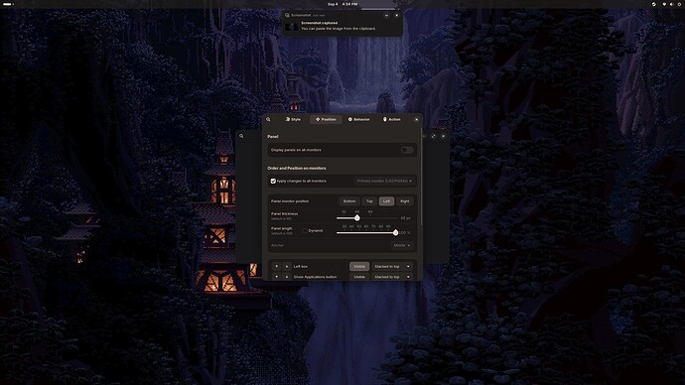
Task: Toggle Visible for Show Applications button
Action: tap(359, 277)
